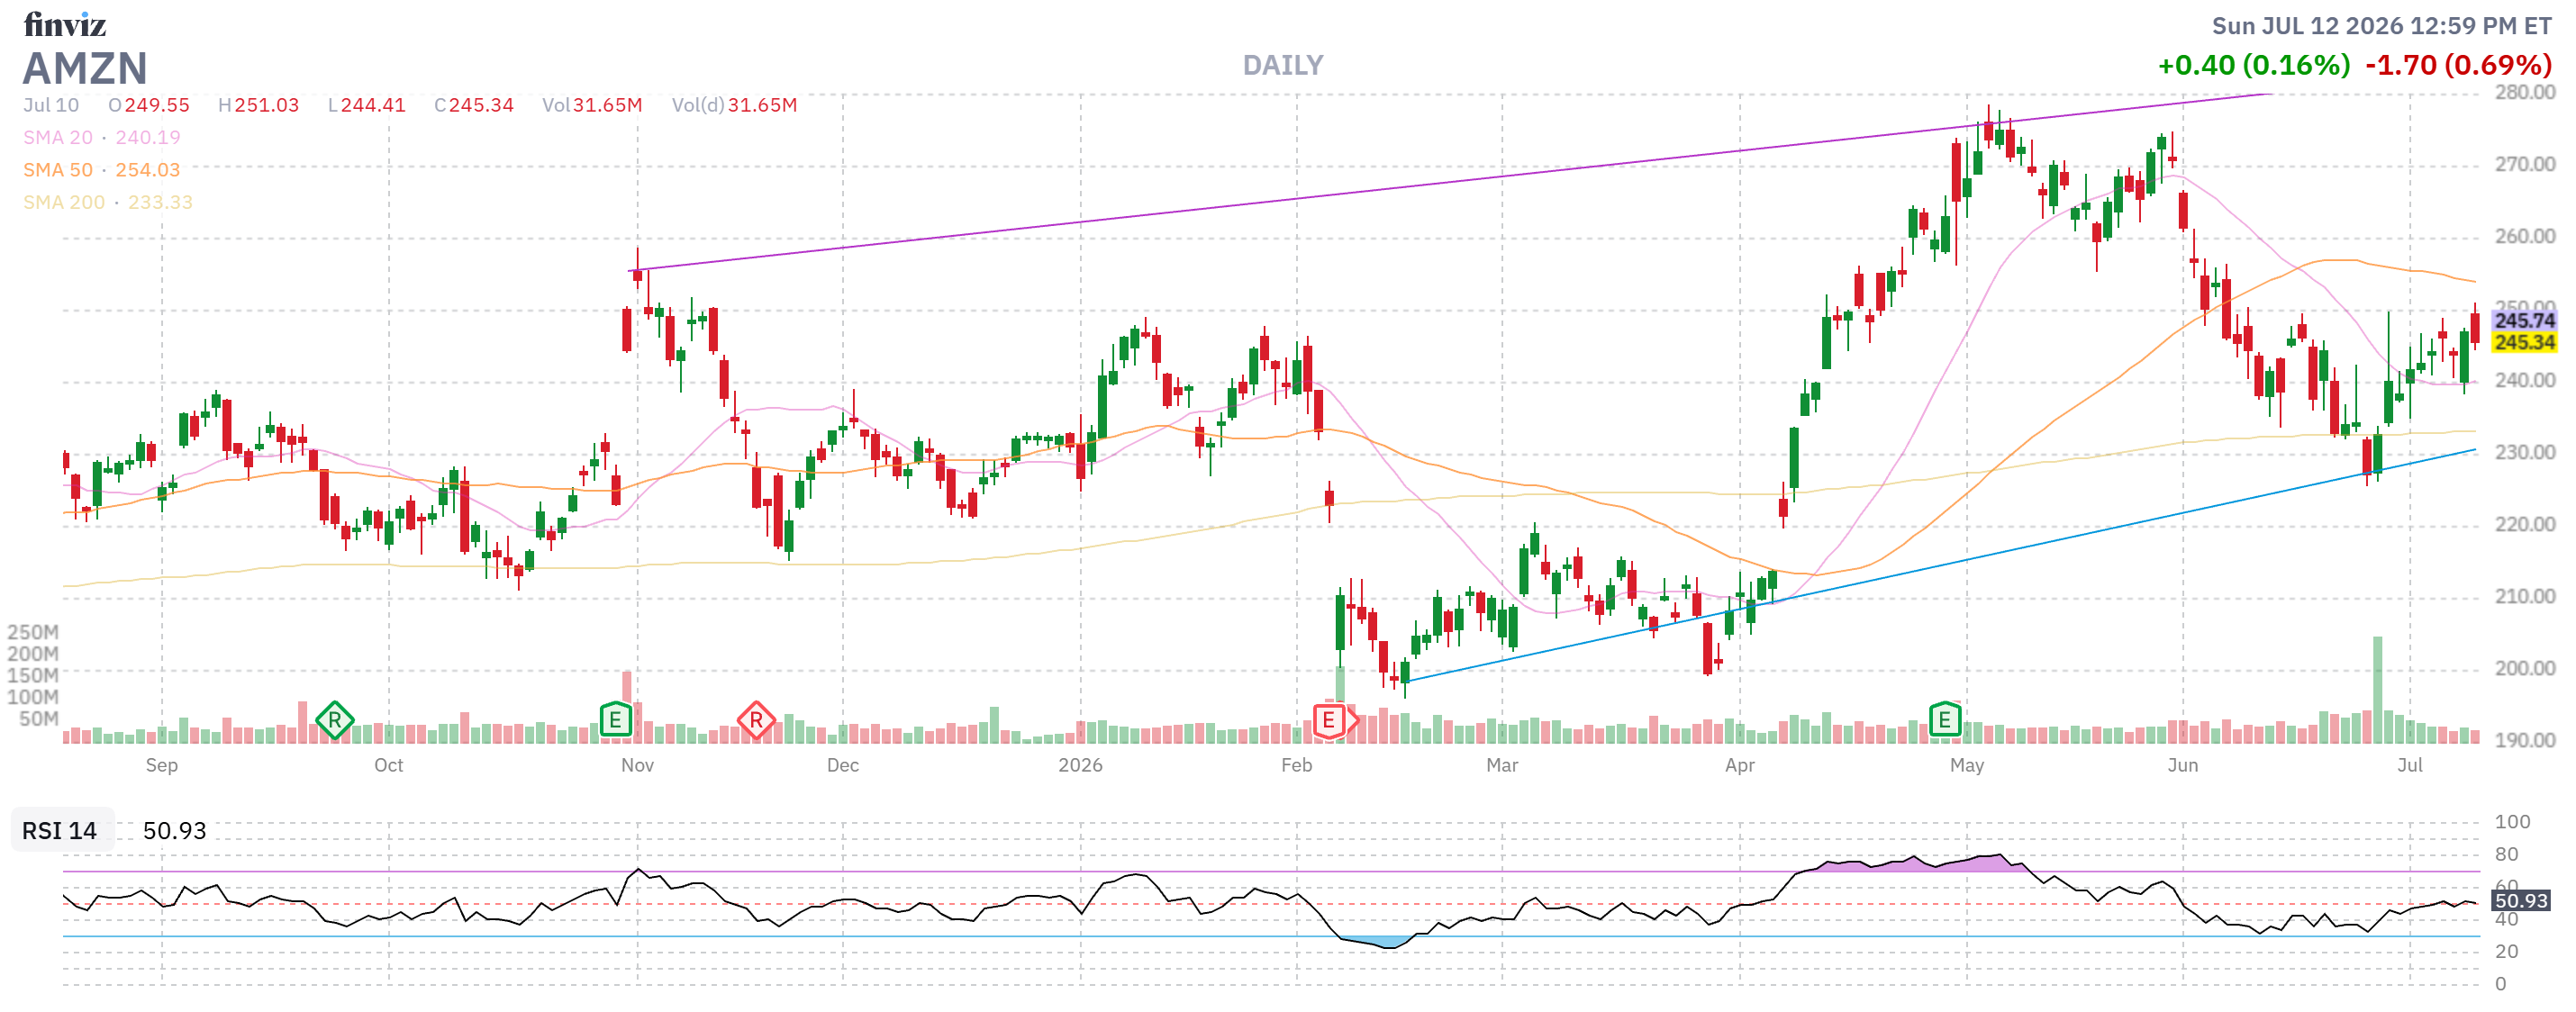The width and height of the screenshot is (2576, 1012).
Task: Toggle the SMA 200 legend entry
Action: pos(108,202)
